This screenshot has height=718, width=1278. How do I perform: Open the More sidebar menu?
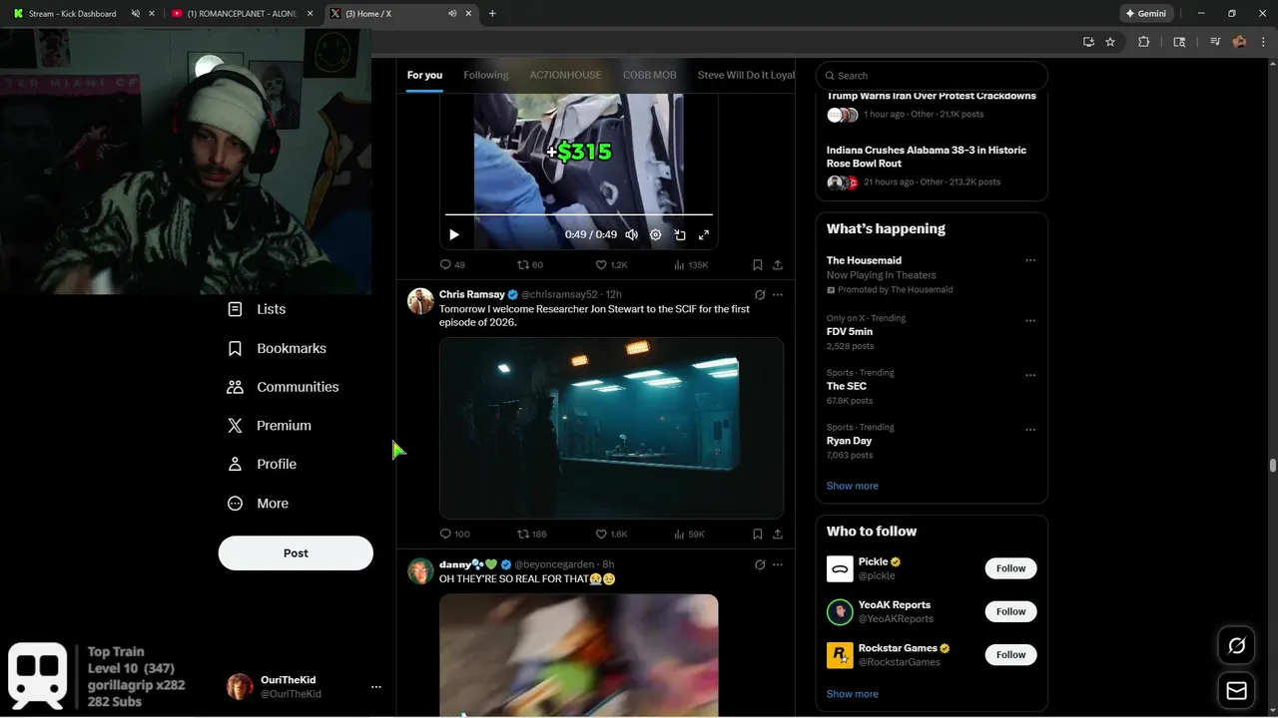(259, 504)
